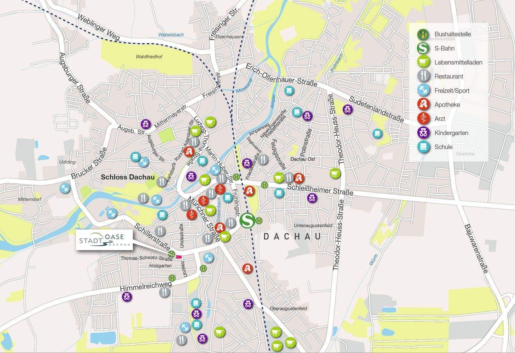The height and width of the screenshot is (353, 515).
Task: Click the kindergarten marker near Mittermayerstr.
Action: point(145,124)
